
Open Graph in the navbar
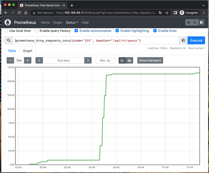pos(58,22)
